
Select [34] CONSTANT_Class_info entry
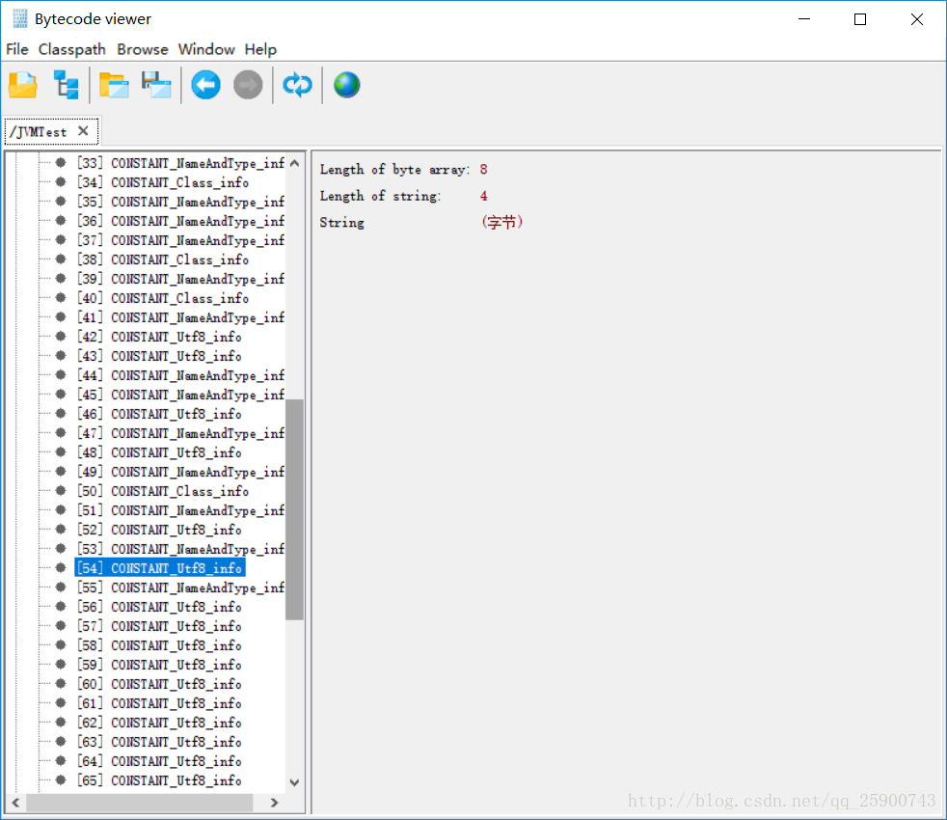tap(162, 182)
